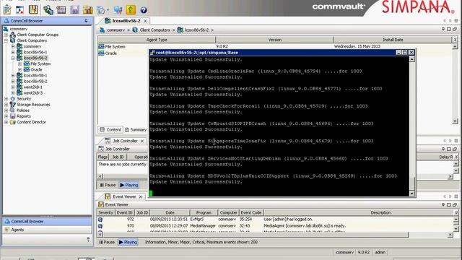The height and width of the screenshot is (260, 462).
Task: Open the Job Controller toolbar icon
Action: coord(19,9)
